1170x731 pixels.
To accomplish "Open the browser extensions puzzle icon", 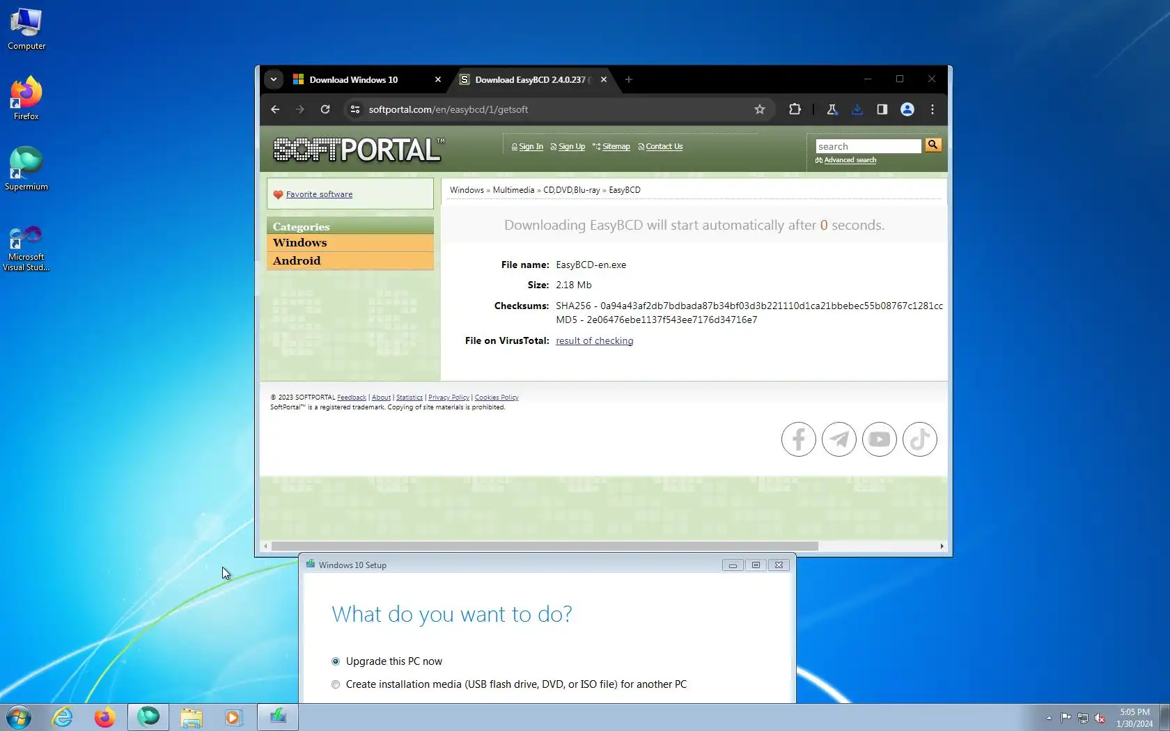I will [795, 109].
